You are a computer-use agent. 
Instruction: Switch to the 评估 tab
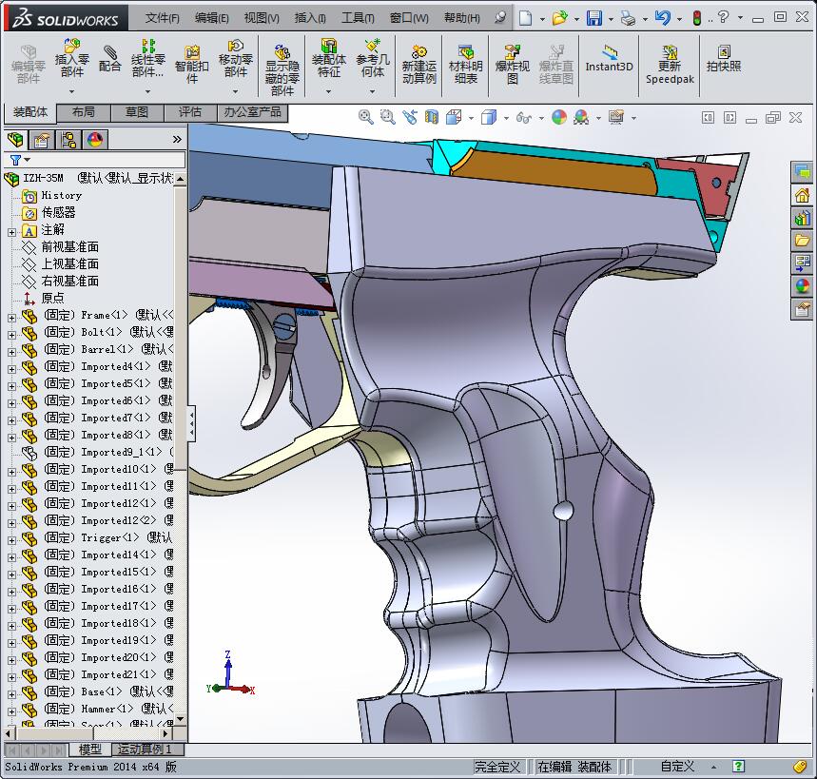pyautogui.click(x=190, y=112)
